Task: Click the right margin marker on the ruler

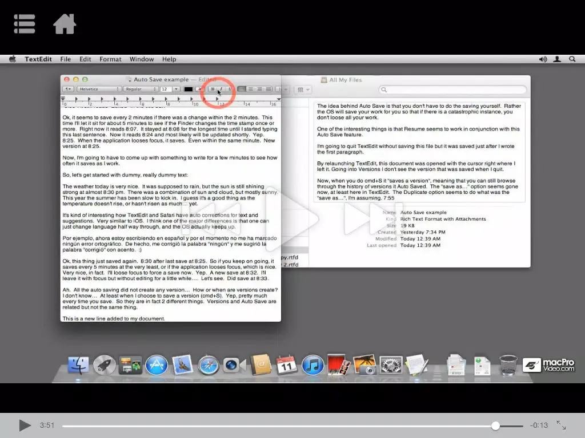Action: click(279, 99)
